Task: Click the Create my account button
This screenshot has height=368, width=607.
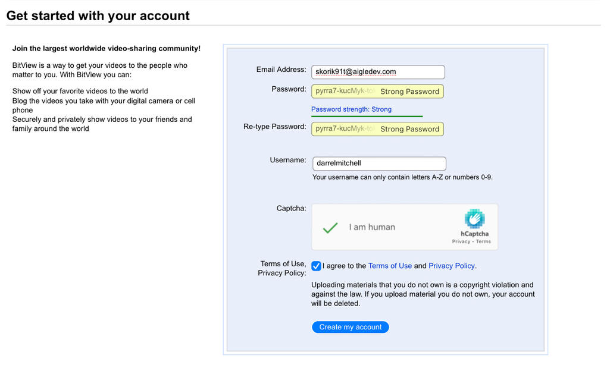Action: pyautogui.click(x=351, y=327)
